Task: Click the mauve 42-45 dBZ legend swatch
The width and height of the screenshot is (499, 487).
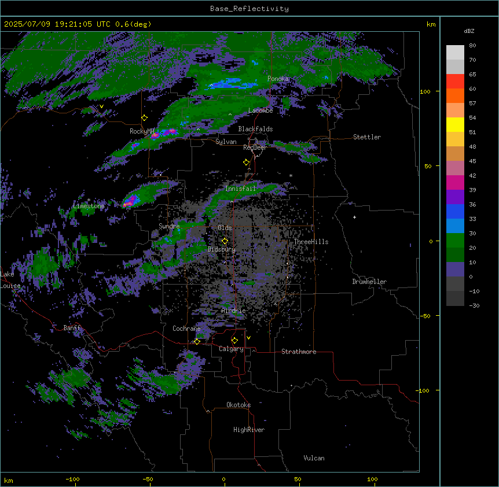Action: coord(455,168)
